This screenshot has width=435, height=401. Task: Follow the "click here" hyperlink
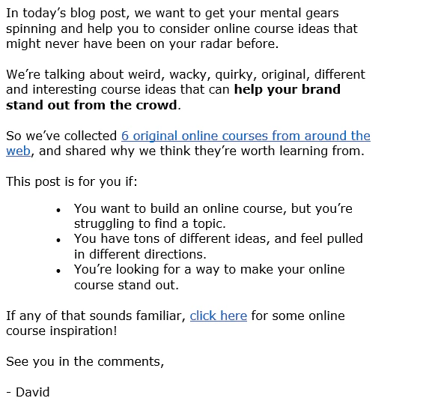click(x=219, y=316)
